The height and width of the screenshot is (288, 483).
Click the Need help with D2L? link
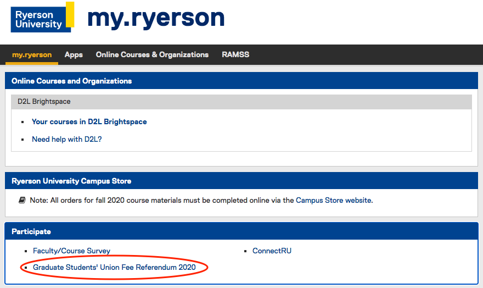tap(67, 140)
